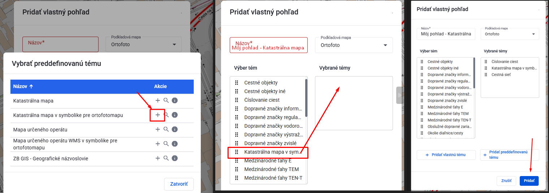Open Podkladová mapa dropdown in right dialog
Image resolution: width=549 pixels, height=193 pixels.
click(x=510, y=34)
